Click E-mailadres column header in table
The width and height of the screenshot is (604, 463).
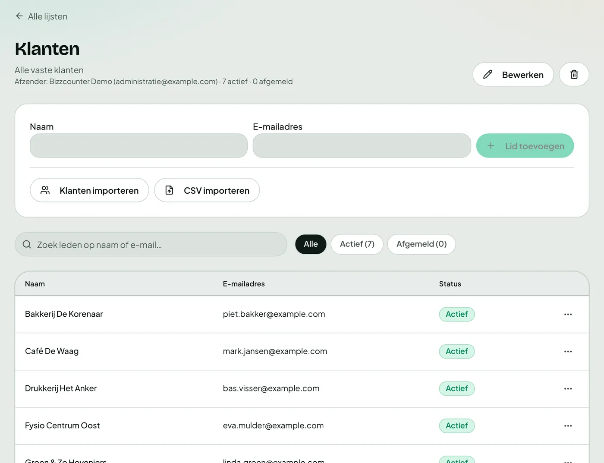(244, 284)
